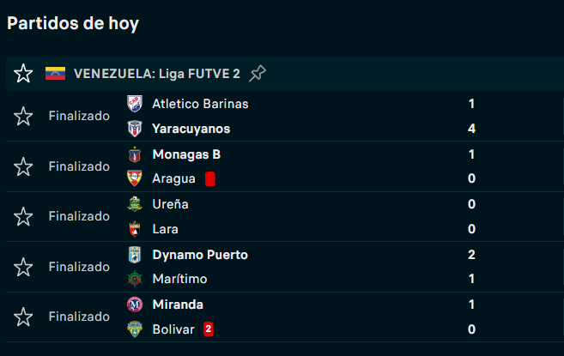Favorite the Liga FUTVE 2 league star
The width and height of the screenshot is (564, 356).
point(23,74)
